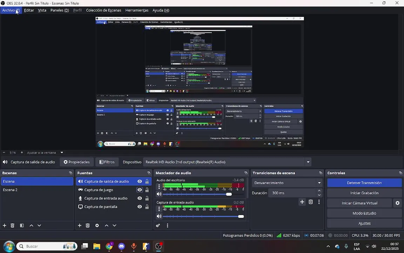Toggle lock on Captura de juego
This screenshot has width=404, height=253.
tap(147, 190)
